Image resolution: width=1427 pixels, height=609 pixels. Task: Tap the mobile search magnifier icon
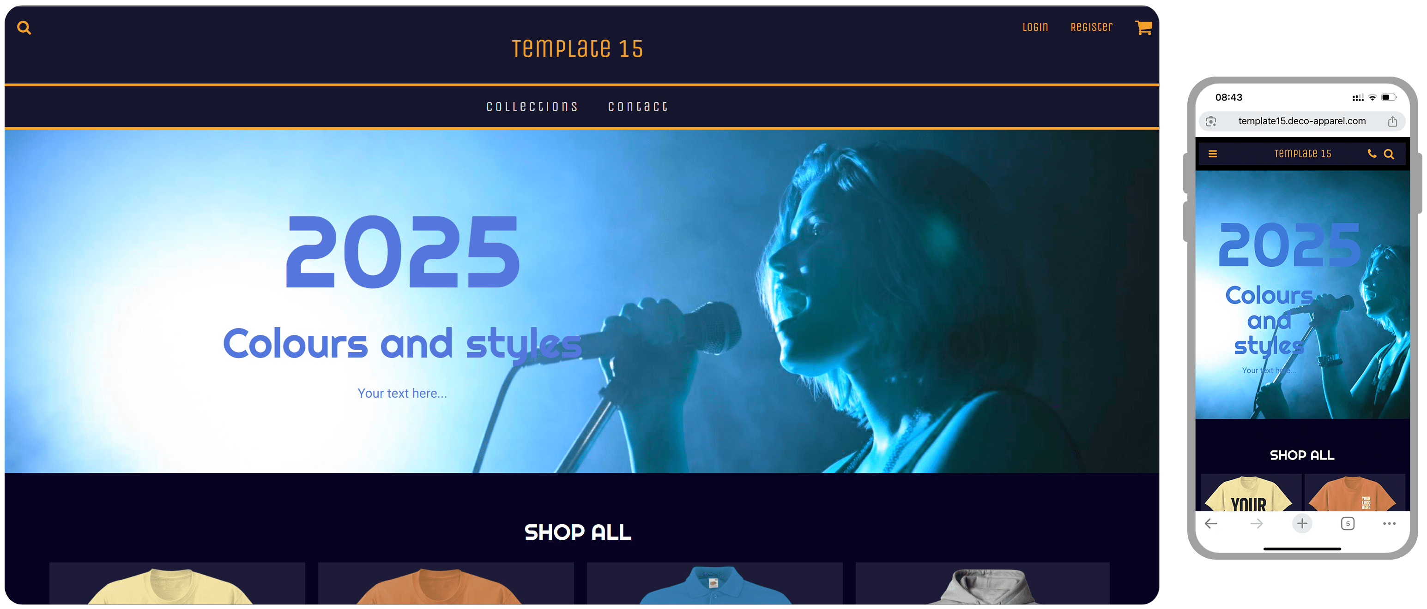[1389, 155]
